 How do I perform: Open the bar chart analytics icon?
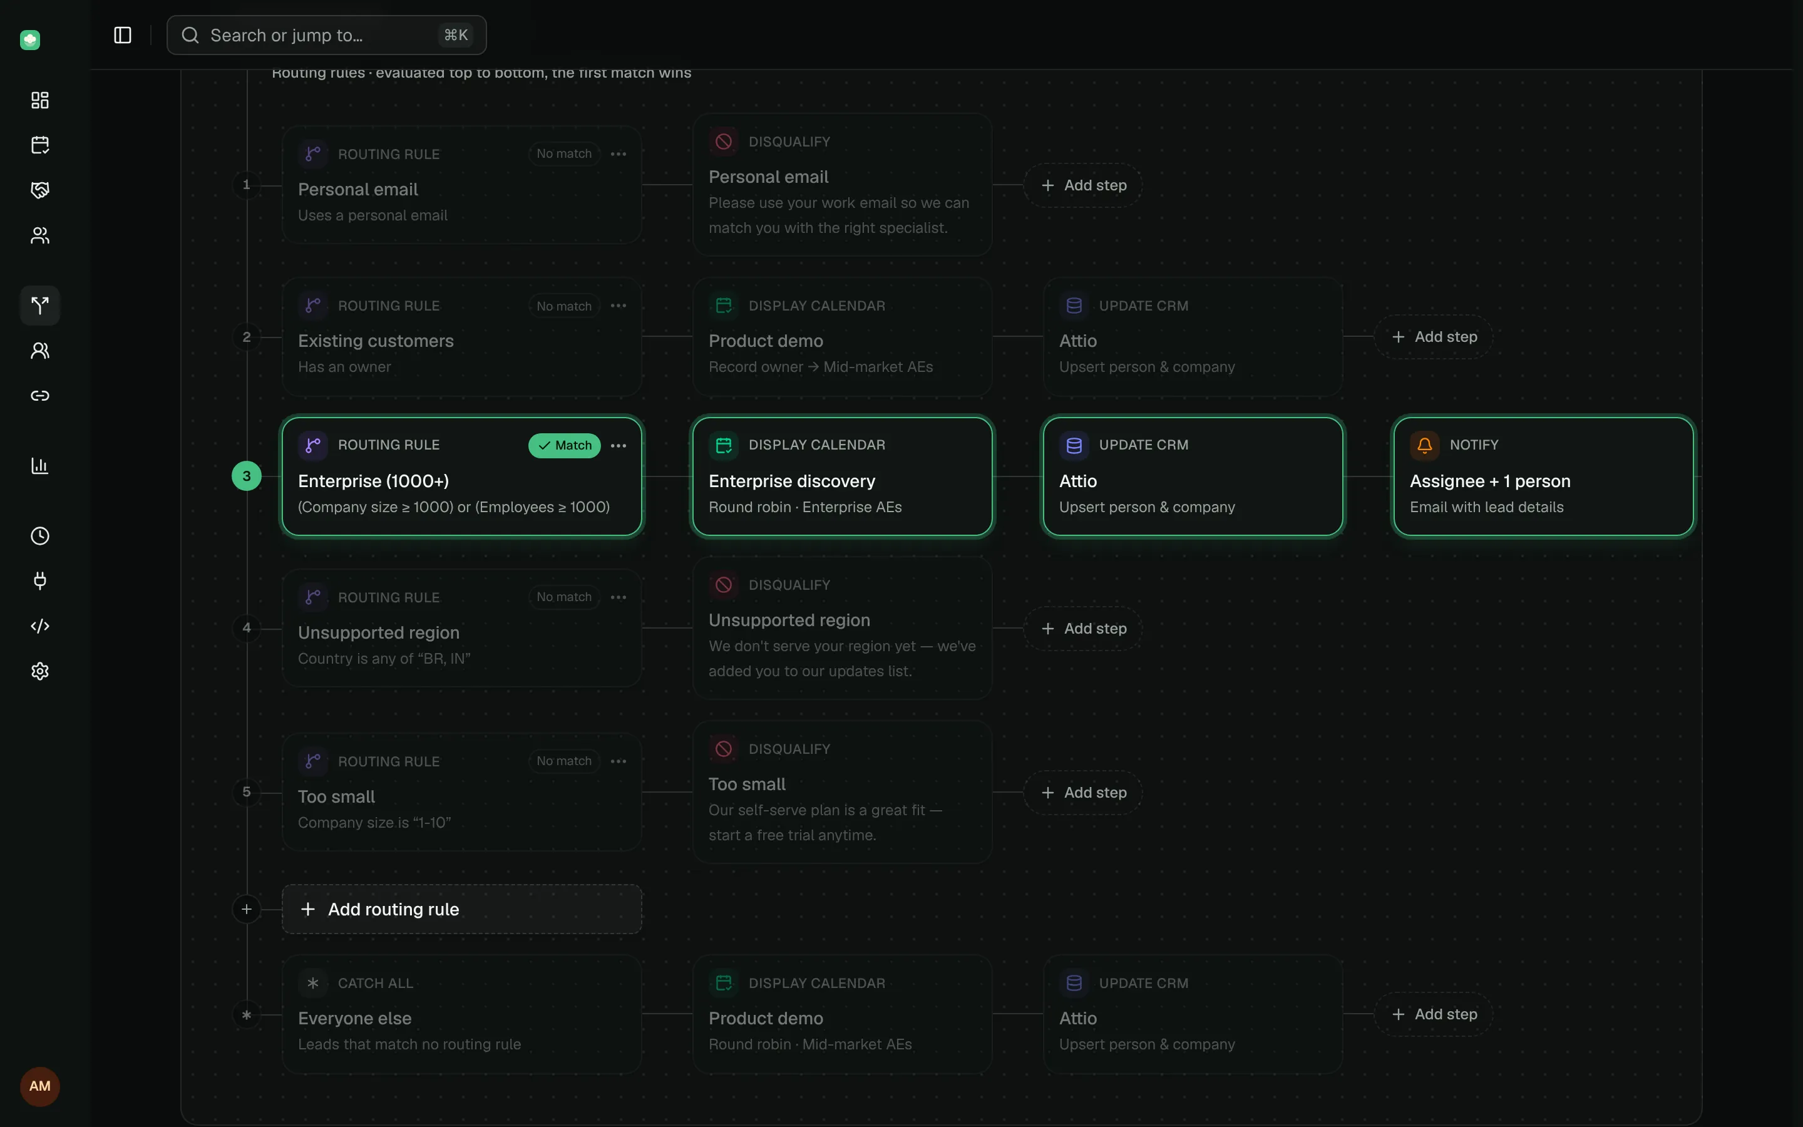click(x=40, y=465)
